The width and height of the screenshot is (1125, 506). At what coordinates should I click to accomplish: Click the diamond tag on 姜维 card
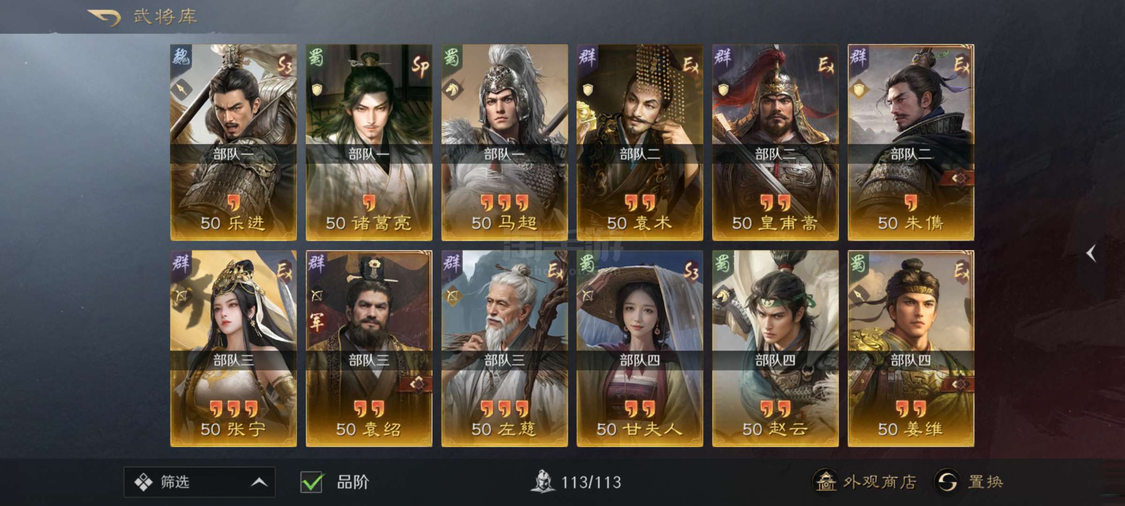pos(961,384)
